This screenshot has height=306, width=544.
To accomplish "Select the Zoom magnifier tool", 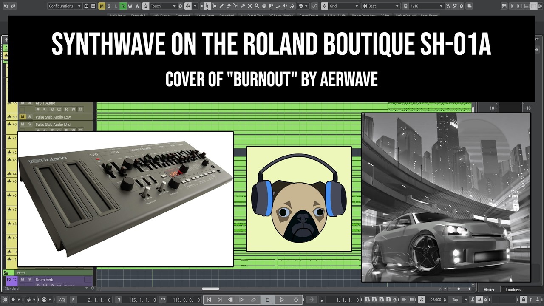I will [257, 6].
